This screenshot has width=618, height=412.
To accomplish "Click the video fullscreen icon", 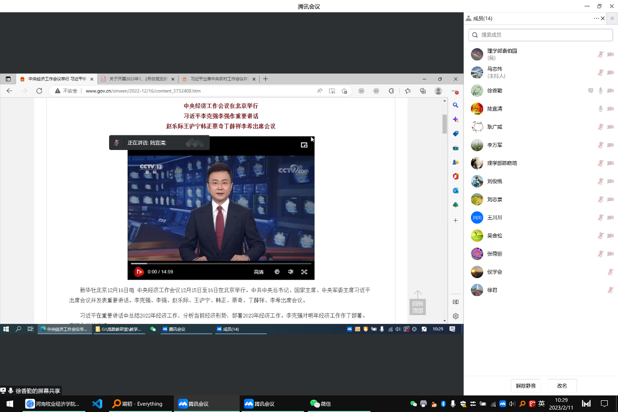I will 304,272.
